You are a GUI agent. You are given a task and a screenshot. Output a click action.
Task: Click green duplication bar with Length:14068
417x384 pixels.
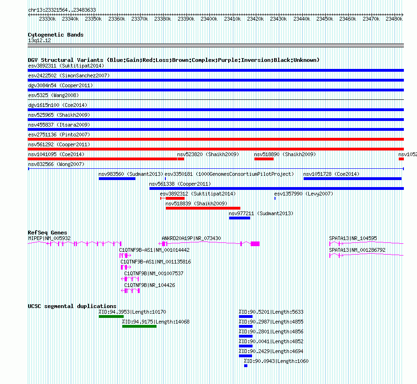coord(139,326)
